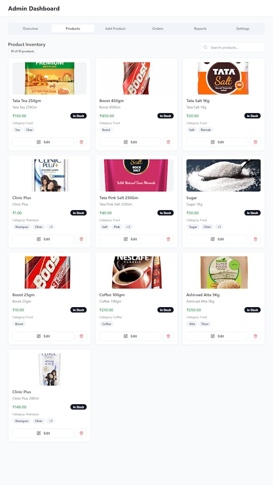The width and height of the screenshot is (273, 485).
Task: Focus the Search products field
Action: 233,47
